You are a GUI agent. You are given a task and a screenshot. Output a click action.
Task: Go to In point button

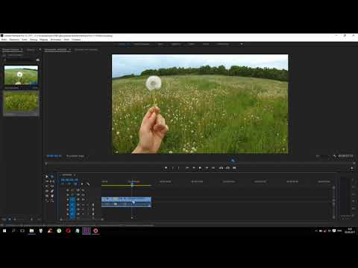(187, 168)
